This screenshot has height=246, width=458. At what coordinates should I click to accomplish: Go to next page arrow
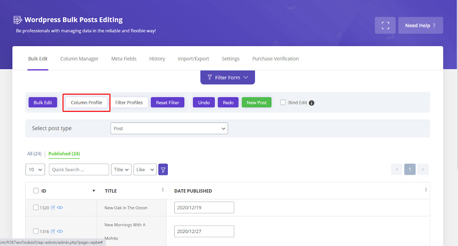coord(423,169)
